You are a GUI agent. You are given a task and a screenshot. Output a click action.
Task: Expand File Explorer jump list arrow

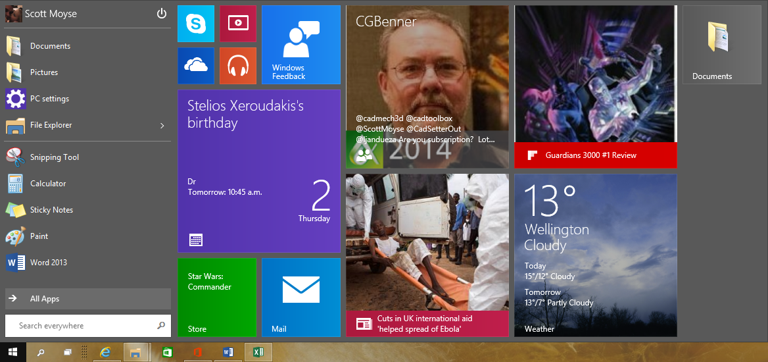pyautogui.click(x=162, y=125)
